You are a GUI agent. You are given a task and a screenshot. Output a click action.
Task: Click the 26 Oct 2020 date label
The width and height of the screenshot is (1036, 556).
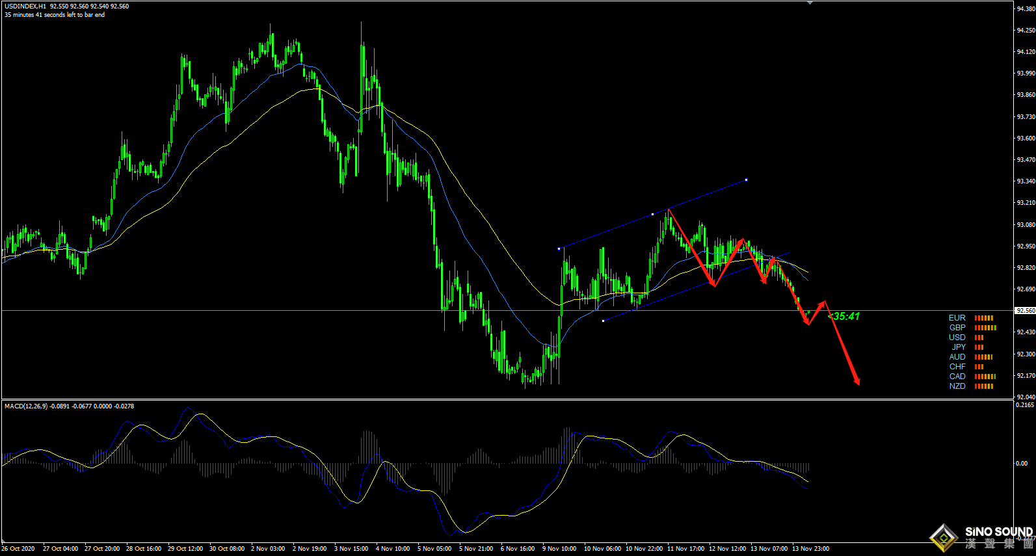click(18, 549)
